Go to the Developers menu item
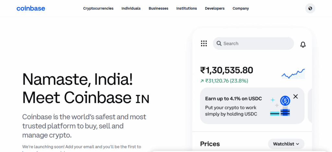The height and width of the screenshot is (152, 332). tap(215, 8)
